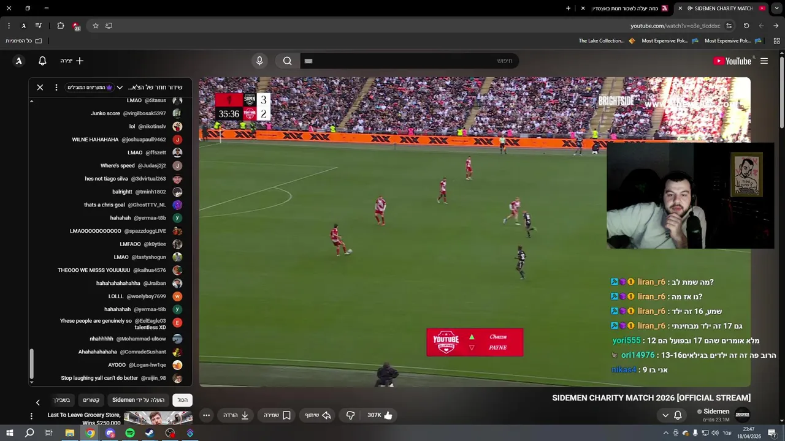
Task: Select the Sidemen uploads filter chip
Action: (139, 400)
